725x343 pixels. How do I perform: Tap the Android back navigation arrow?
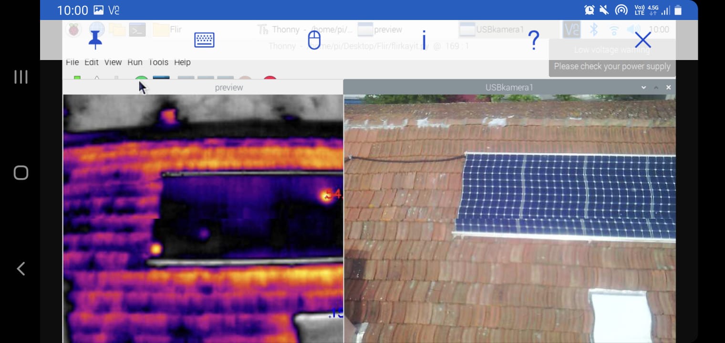click(x=21, y=269)
